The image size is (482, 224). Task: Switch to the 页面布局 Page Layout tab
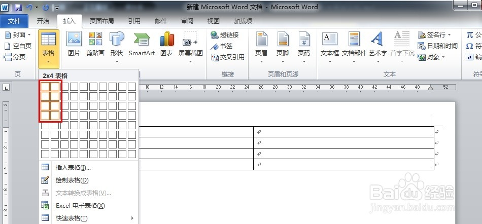coord(102,21)
